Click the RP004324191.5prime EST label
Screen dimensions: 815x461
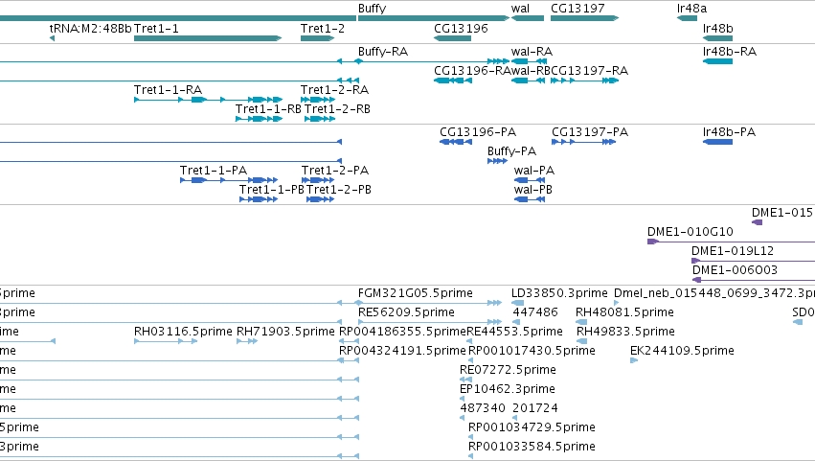[x=402, y=351]
